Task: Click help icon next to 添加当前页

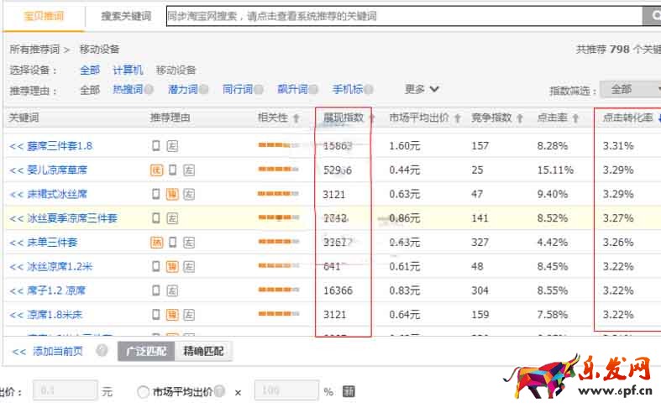Action: (x=102, y=351)
